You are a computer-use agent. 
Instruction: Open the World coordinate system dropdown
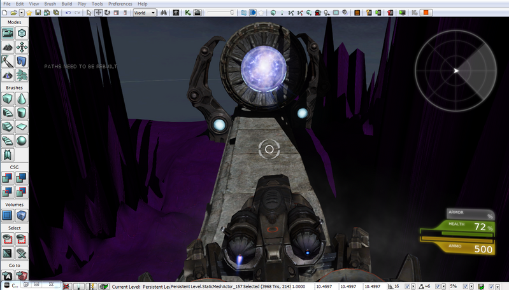[x=145, y=13]
